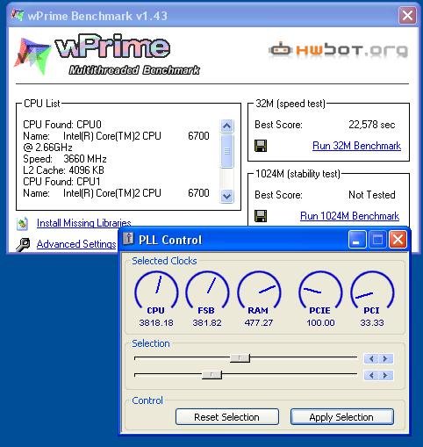Click the PCIE value 100.00

pyautogui.click(x=320, y=322)
